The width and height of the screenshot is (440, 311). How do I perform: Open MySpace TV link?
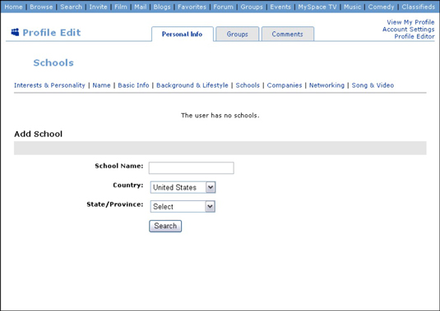click(317, 7)
